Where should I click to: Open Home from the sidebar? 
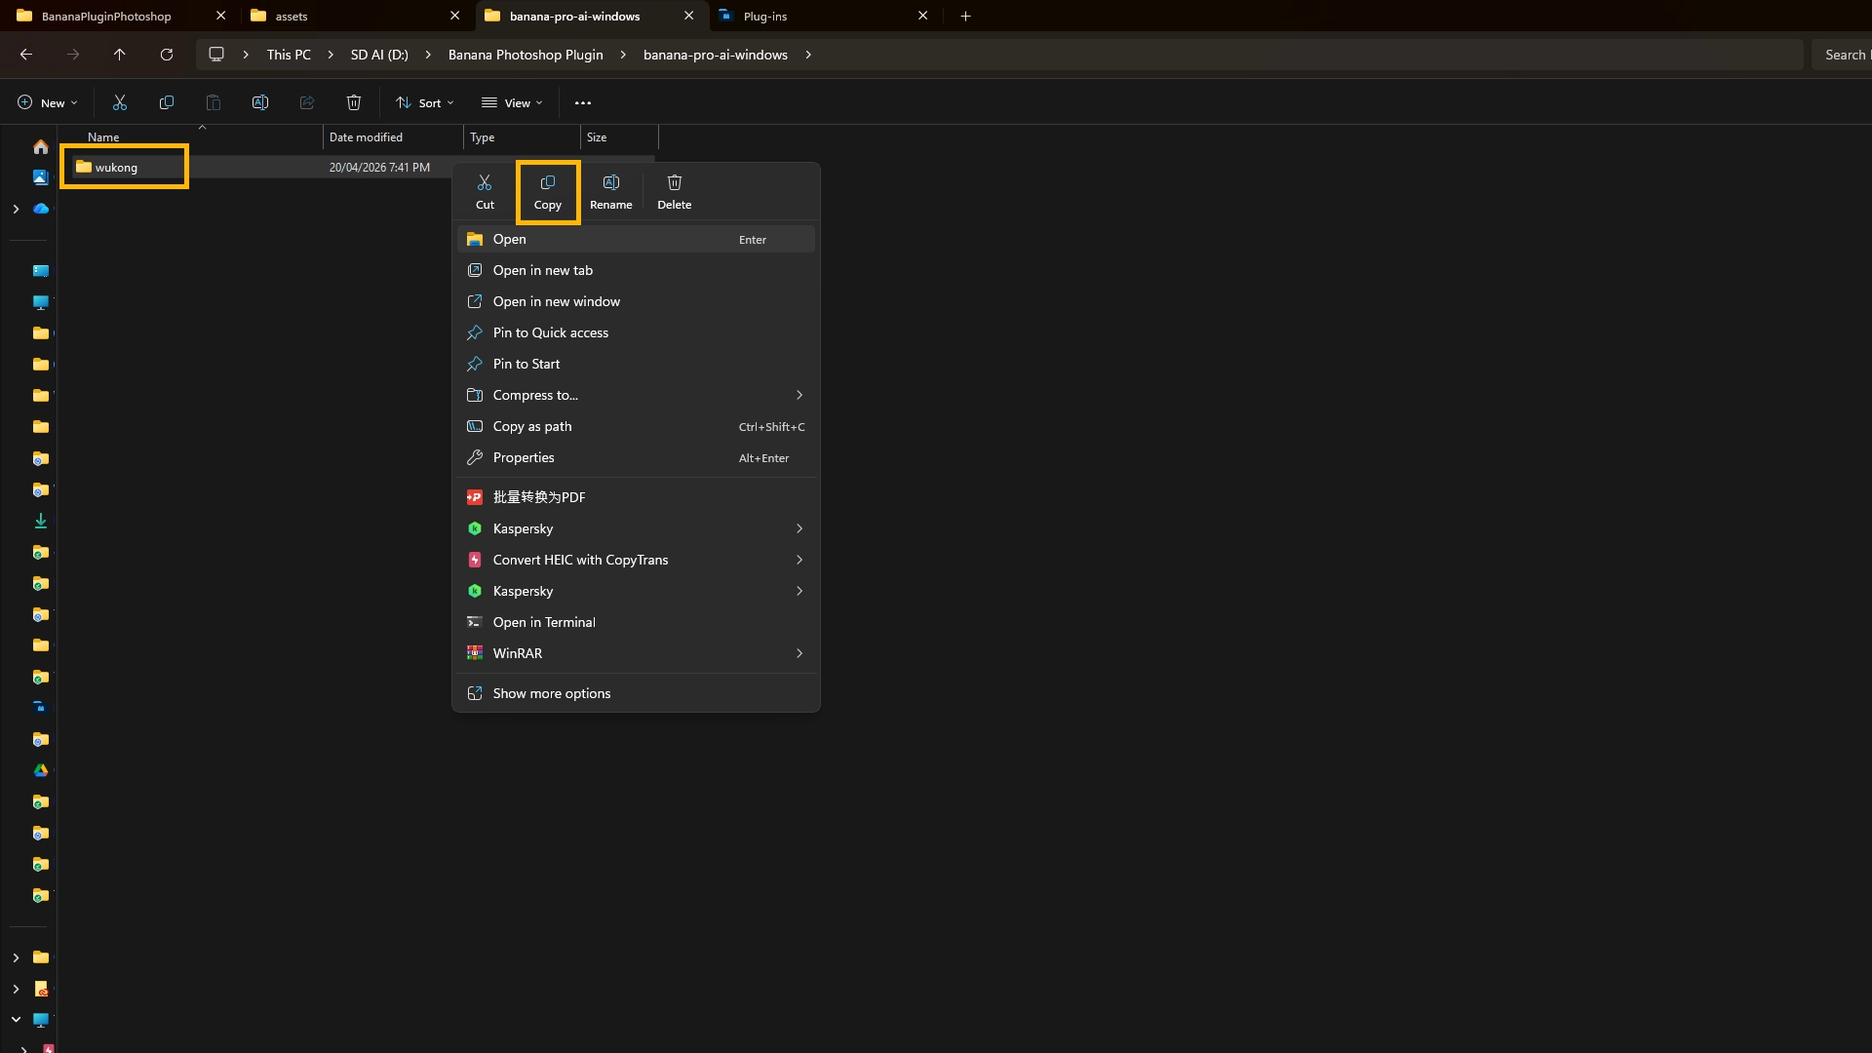pos(40,146)
